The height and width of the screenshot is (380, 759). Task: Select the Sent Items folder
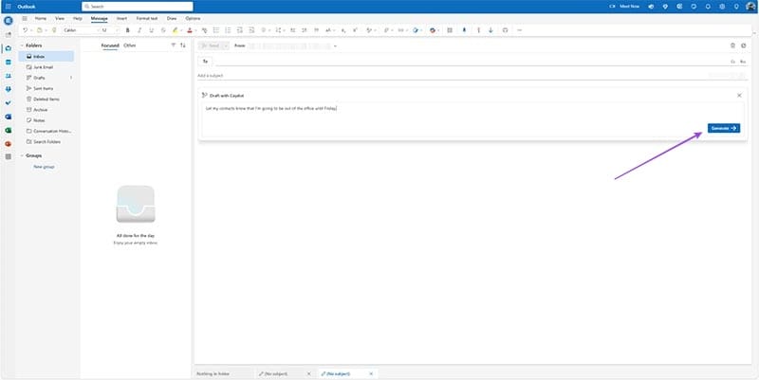[46, 88]
